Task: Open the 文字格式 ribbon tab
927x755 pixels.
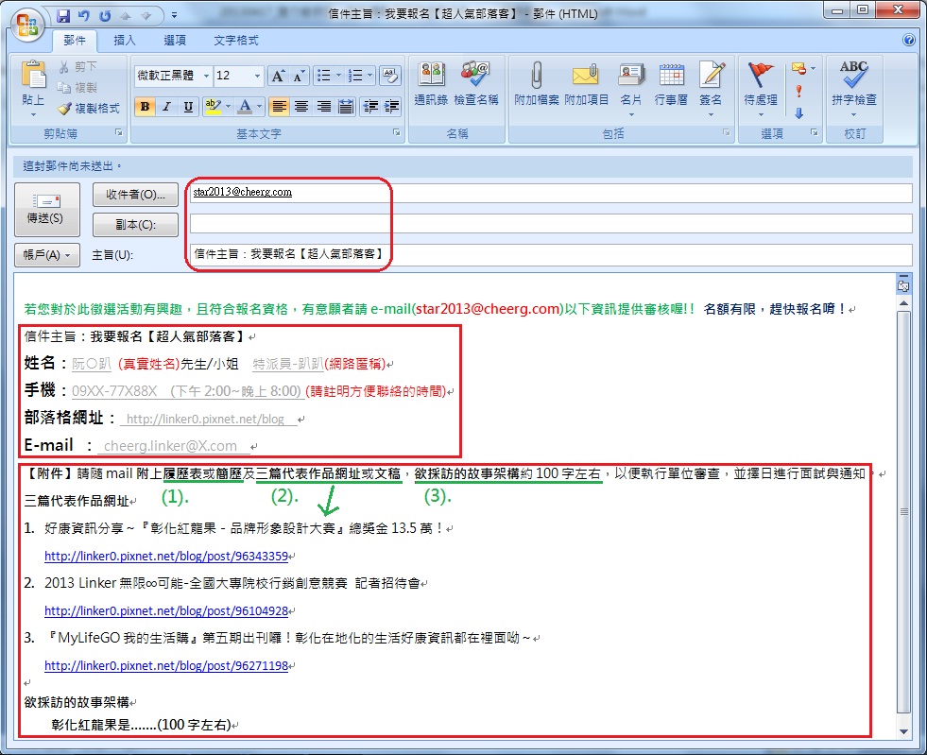Action: coord(236,41)
